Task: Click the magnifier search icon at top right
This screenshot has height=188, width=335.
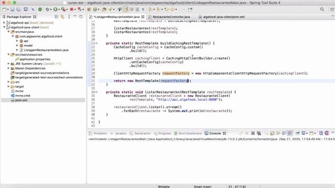Action: point(322,9)
